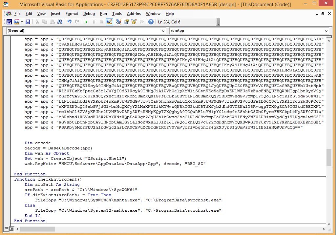This screenshot has width=336, height=235.
Task: Click the Paste clipboard icon
Action: (52, 22)
